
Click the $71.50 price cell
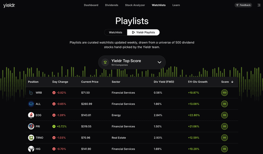coord(85,93)
